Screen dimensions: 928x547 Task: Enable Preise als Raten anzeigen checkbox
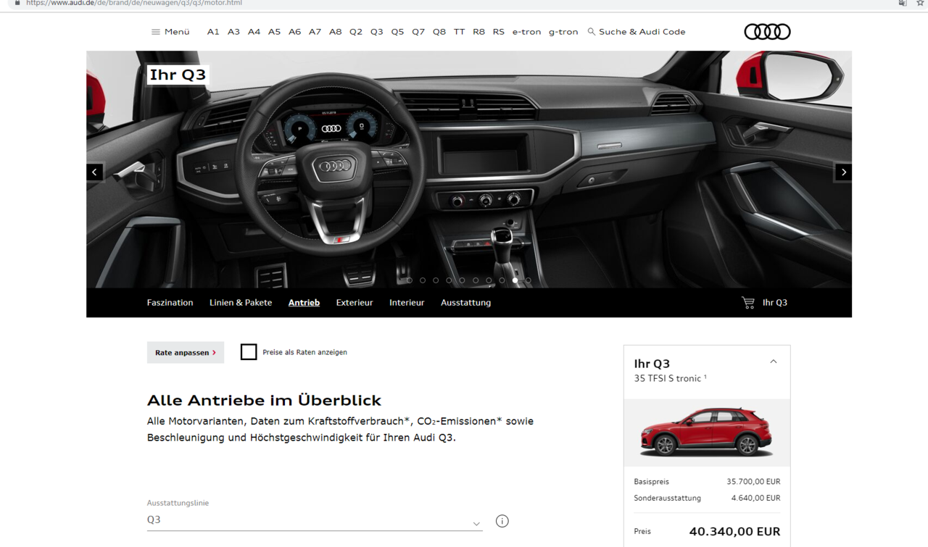point(249,352)
